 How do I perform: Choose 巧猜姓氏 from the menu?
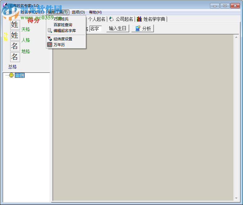66,19
